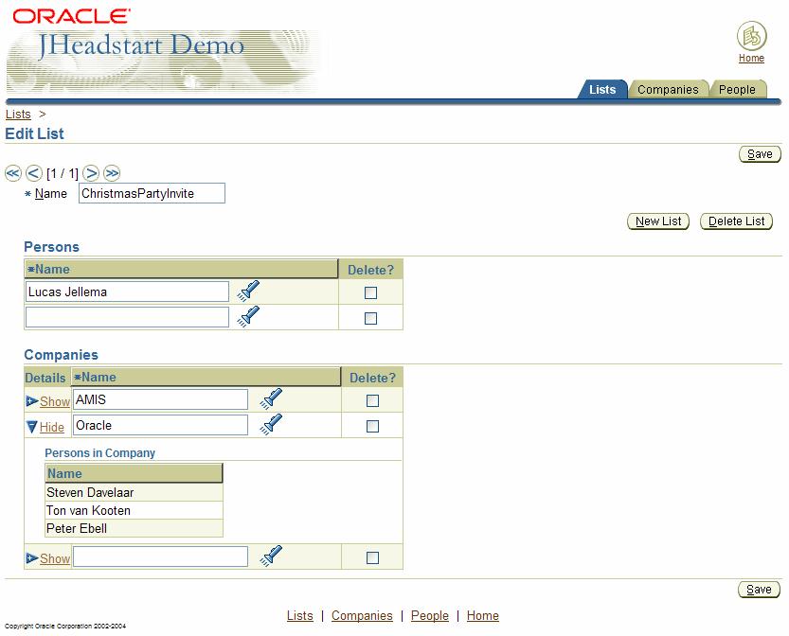Tick Delete checkbox for Lucas Jellema
Viewport: 789px width, 636px height.
pos(370,293)
